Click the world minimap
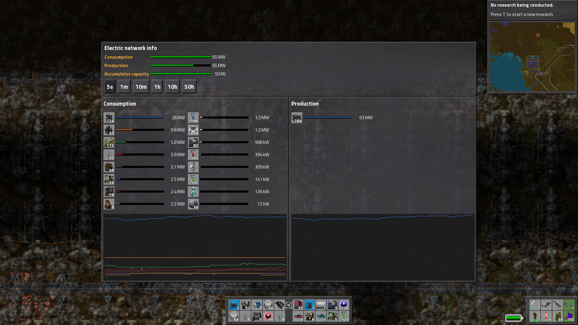The width and height of the screenshot is (578, 325). point(533,57)
